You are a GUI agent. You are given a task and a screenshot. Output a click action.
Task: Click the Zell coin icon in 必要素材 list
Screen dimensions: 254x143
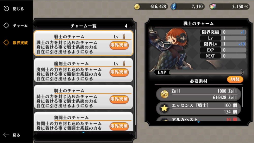[x=164, y=94]
